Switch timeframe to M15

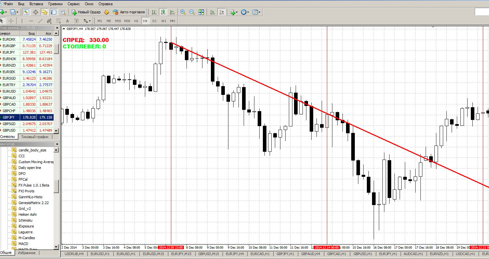118,21
